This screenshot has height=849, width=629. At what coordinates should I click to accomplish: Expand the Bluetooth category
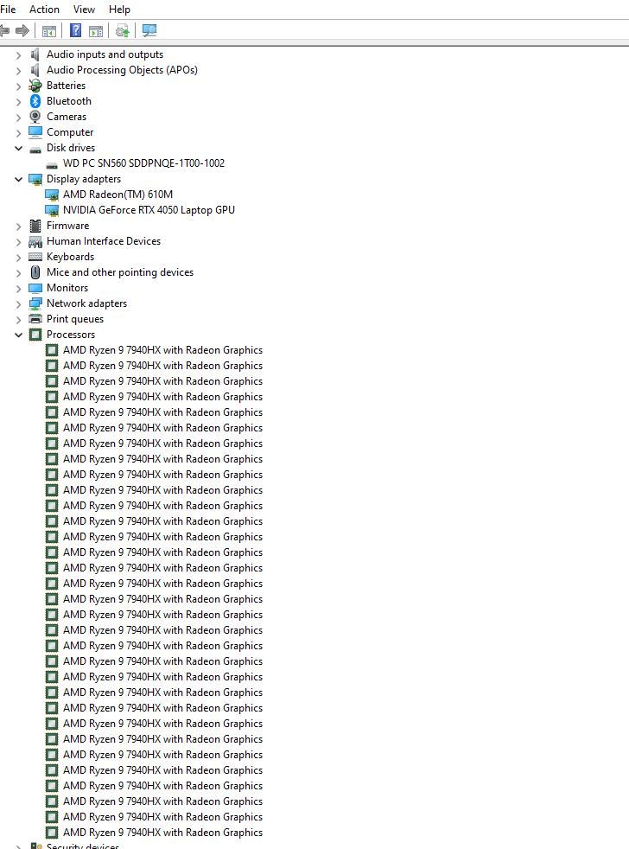coord(18,102)
